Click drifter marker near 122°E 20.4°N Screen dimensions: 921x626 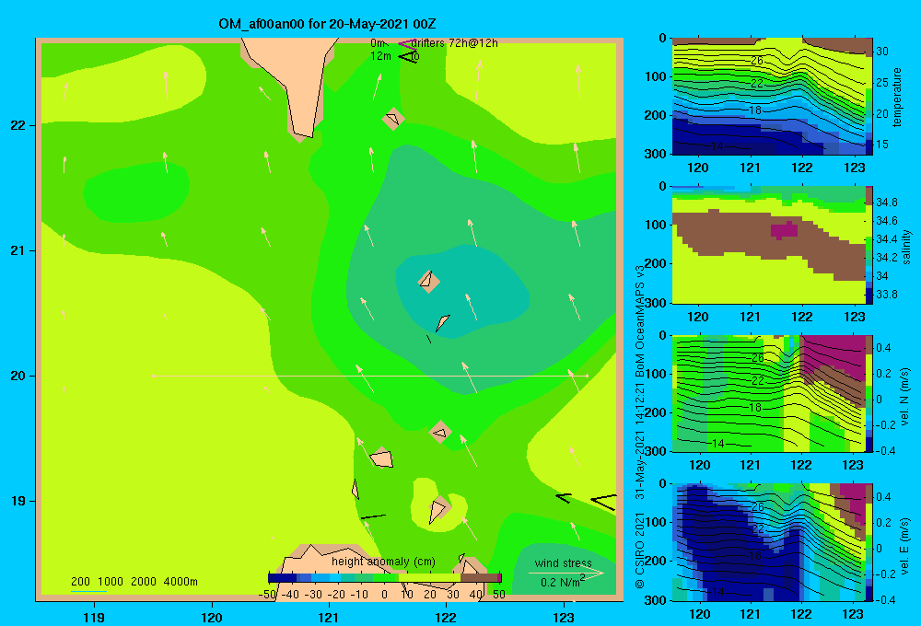[x=442, y=322]
